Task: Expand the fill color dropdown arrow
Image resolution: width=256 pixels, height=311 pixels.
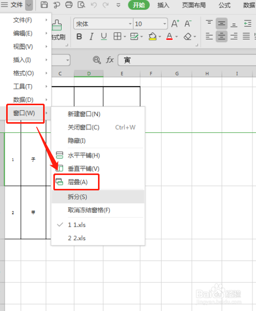Action: [x=160, y=36]
